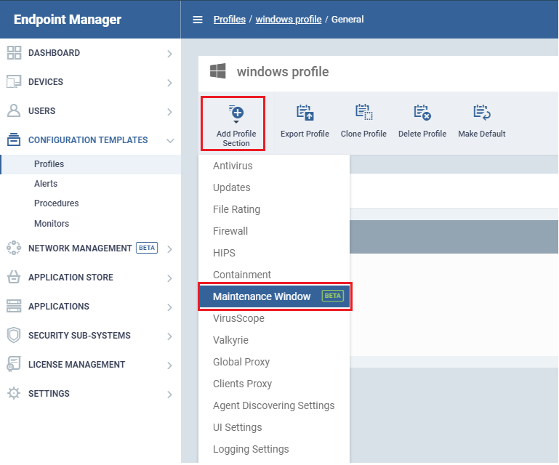Choose VirusScope in the dropdown

274,318
